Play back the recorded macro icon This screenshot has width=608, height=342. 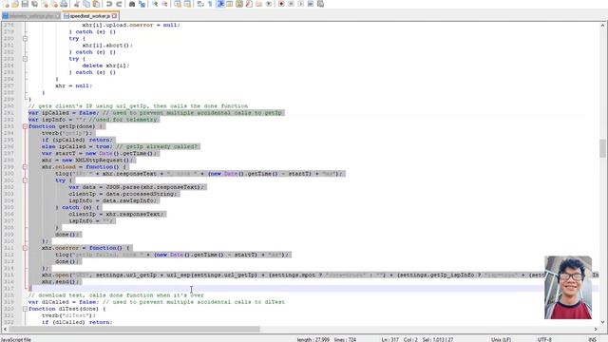301,4
